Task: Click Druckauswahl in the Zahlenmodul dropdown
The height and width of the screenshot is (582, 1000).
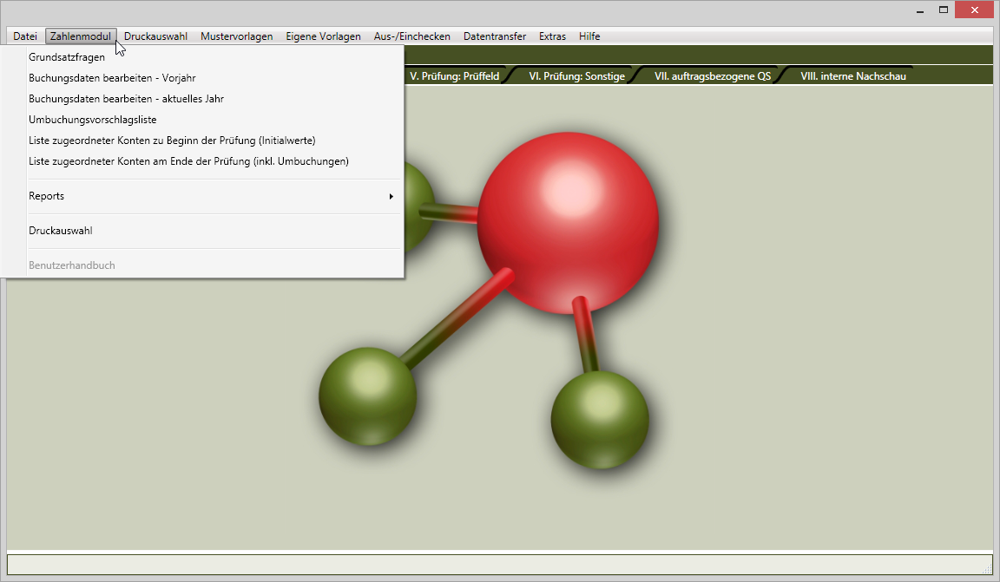Action: (60, 231)
